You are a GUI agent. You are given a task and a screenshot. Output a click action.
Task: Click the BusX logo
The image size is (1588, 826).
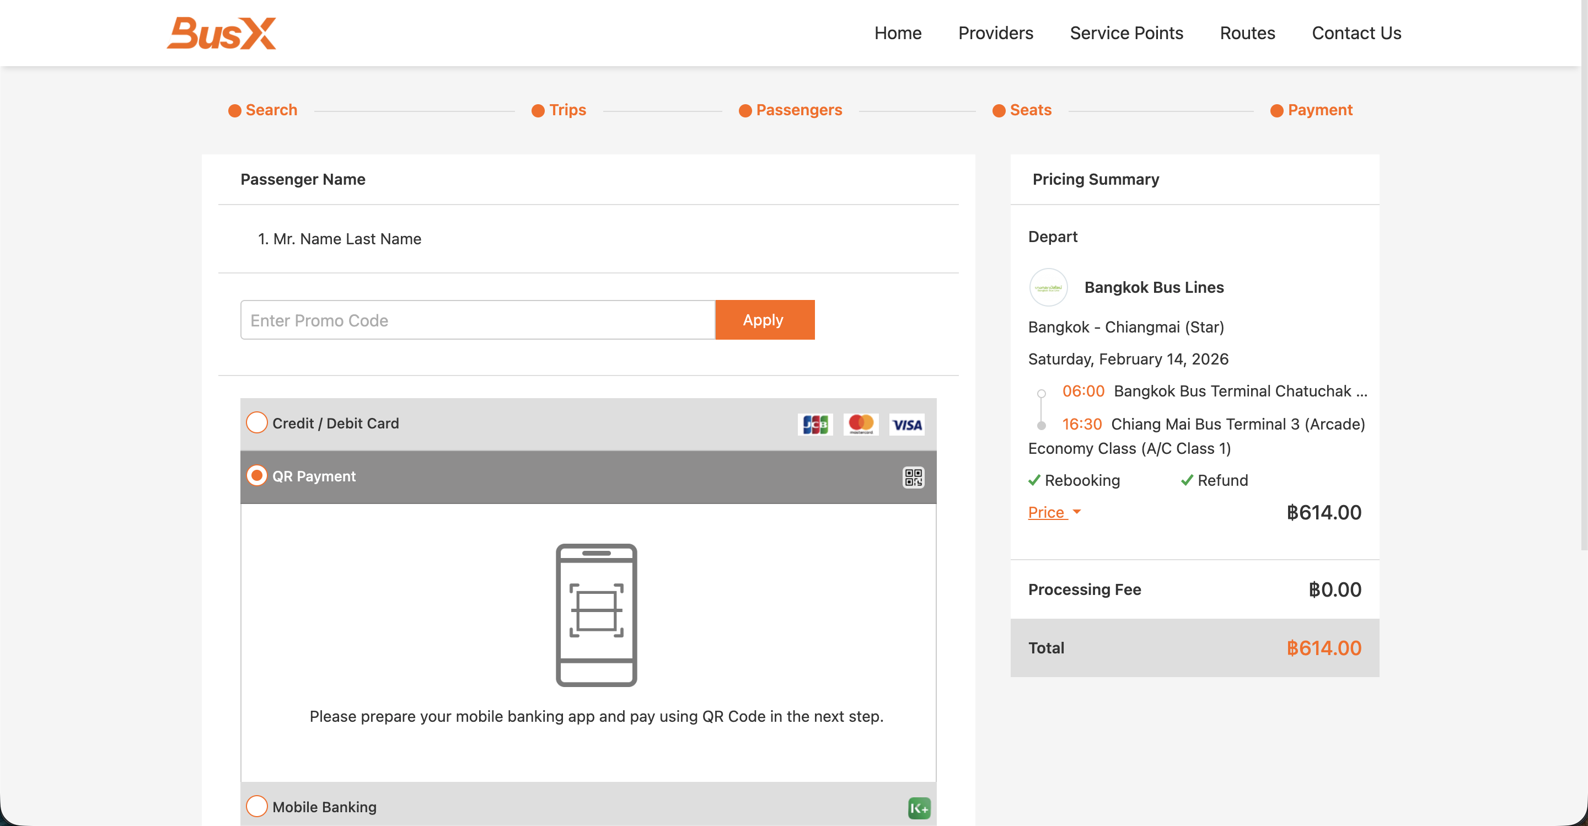[221, 32]
